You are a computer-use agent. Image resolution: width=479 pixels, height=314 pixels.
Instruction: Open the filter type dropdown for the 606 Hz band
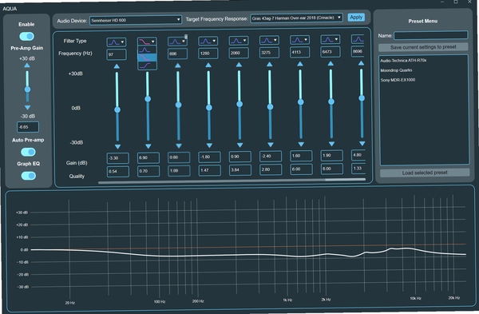[177, 42]
